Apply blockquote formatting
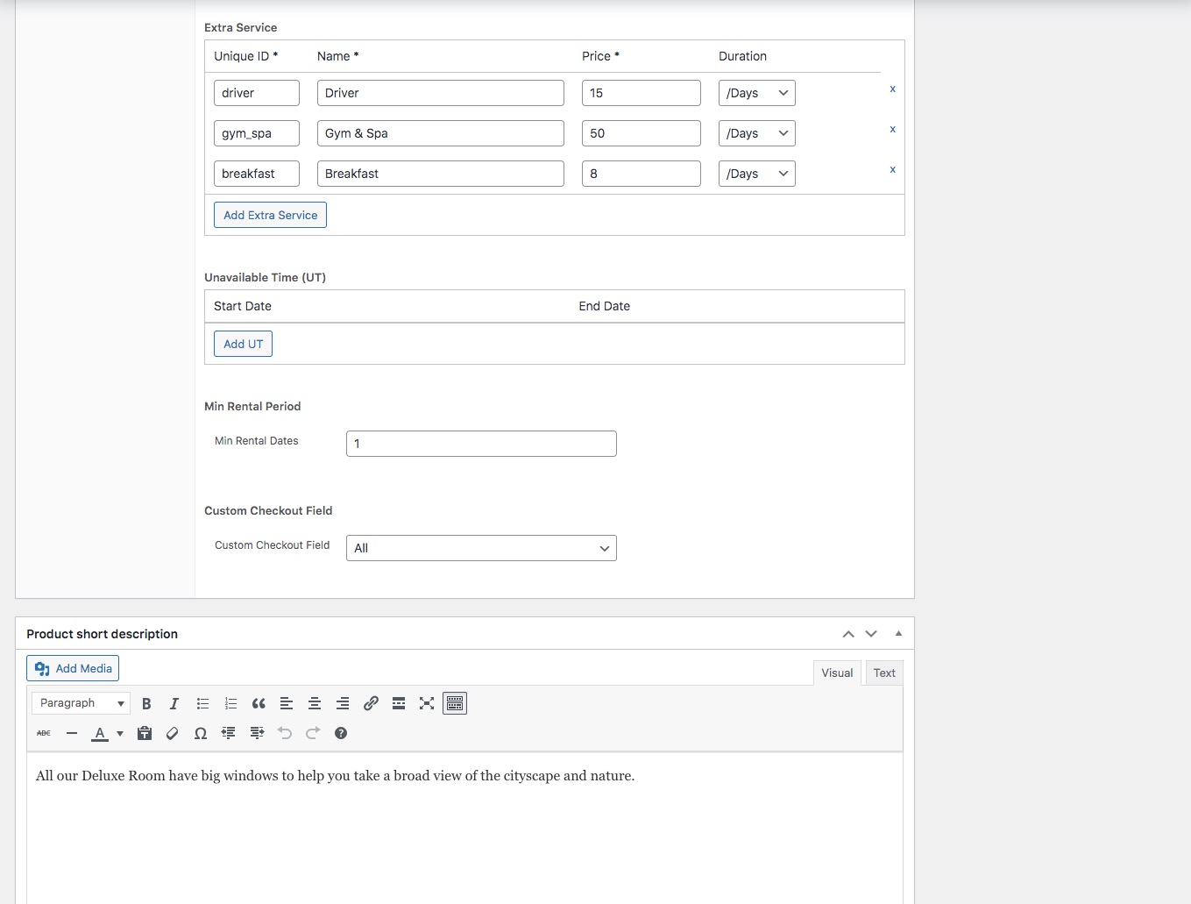Image resolution: width=1191 pixels, height=904 pixels. pyautogui.click(x=259, y=703)
